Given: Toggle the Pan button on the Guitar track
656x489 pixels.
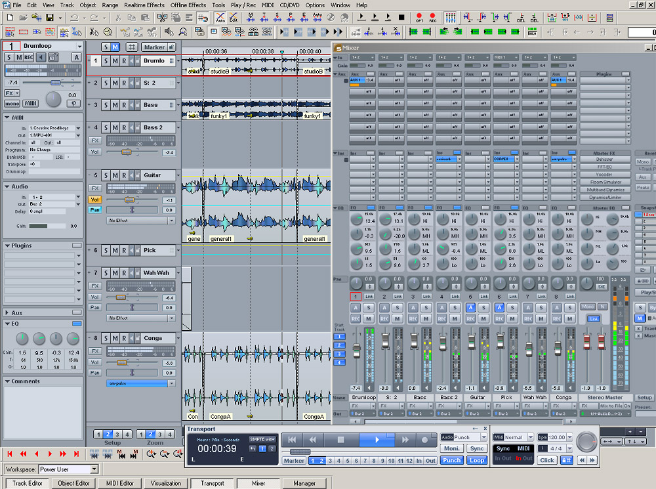Looking at the screenshot, I should 95,210.
